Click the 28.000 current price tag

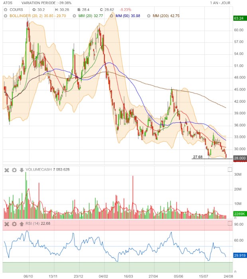tap(240, 158)
